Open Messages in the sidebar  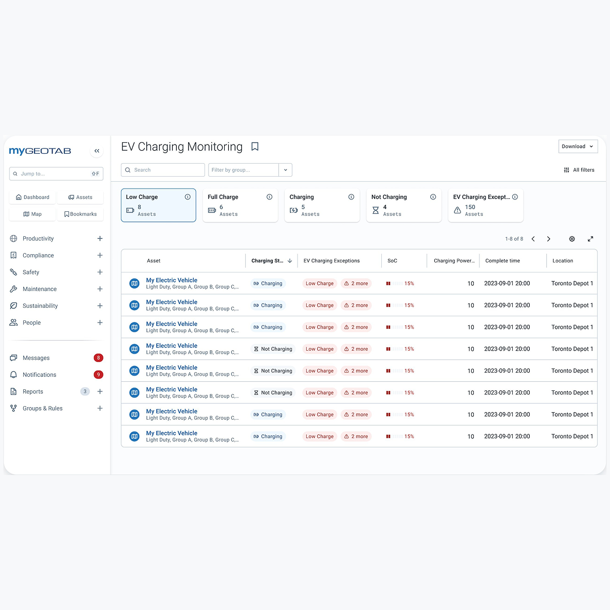[x=36, y=358]
